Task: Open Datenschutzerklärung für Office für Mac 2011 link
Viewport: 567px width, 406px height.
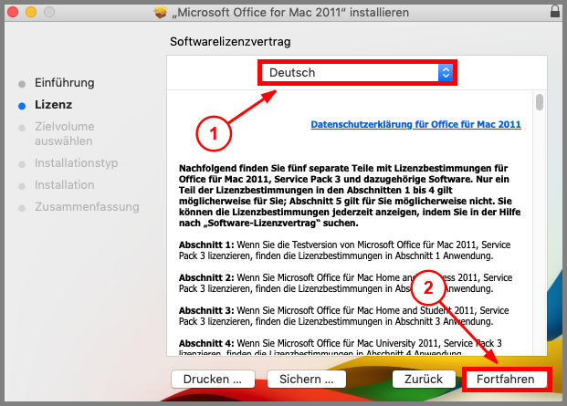Action: pyautogui.click(x=415, y=124)
